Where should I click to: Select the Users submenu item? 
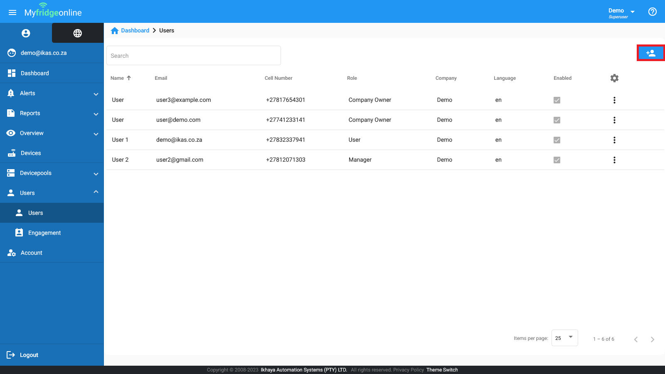pyautogui.click(x=52, y=213)
